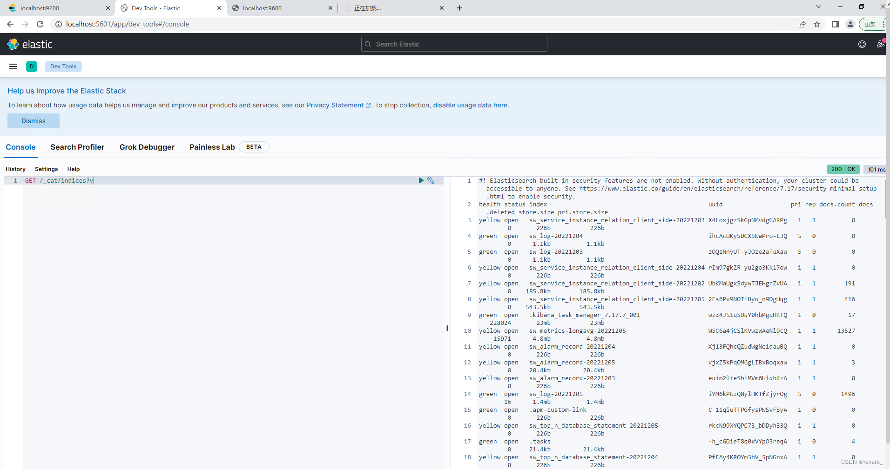
Task: Open the wrench request options icon
Action: (x=431, y=180)
